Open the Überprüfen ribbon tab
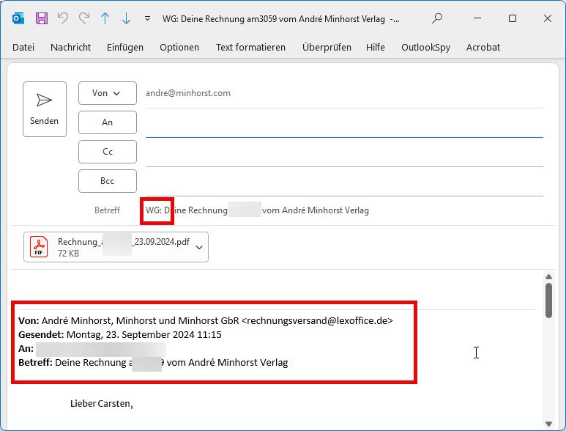This screenshot has width=566, height=431. [x=327, y=48]
